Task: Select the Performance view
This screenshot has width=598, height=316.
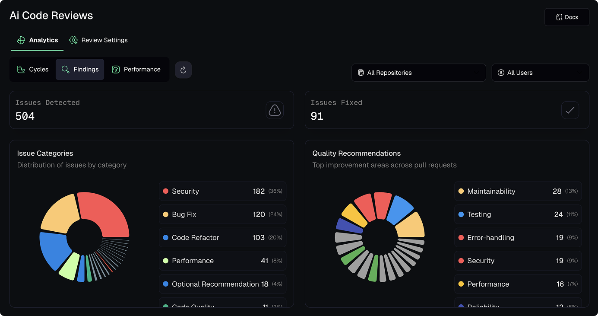Action: [x=136, y=69]
